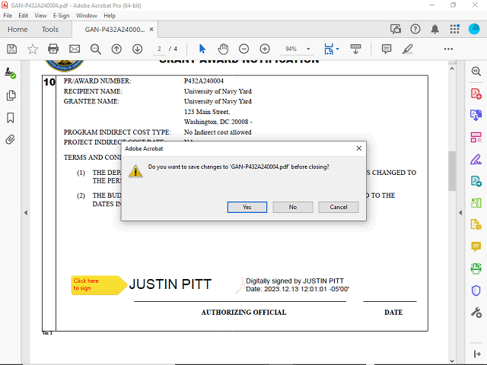This screenshot has width=487, height=365.
Task: Open the share-review chat icon at top right
Action: (396, 29)
